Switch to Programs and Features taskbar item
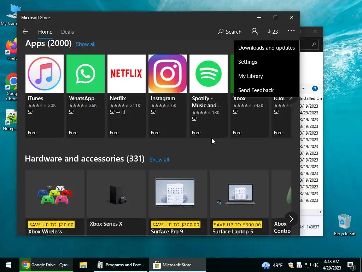The height and width of the screenshot is (272, 362). click(120, 265)
